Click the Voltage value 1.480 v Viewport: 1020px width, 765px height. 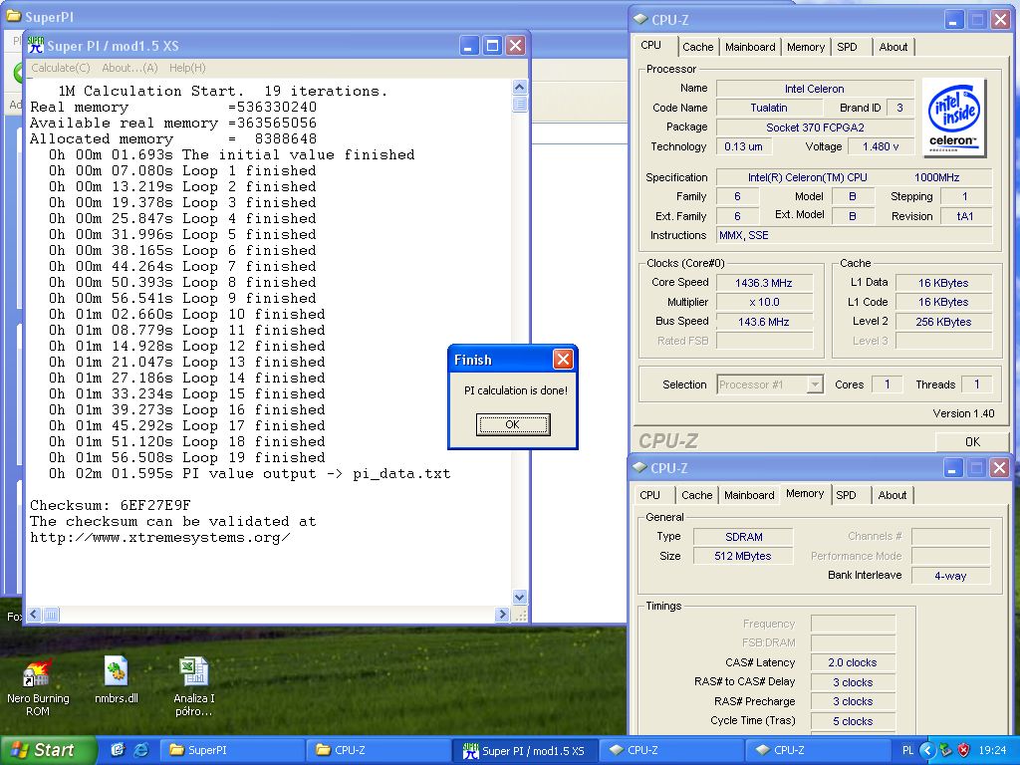pos(881,146)
